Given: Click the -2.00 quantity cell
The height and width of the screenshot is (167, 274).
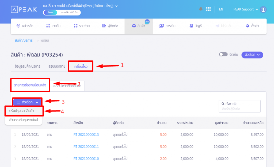Looking at the screenshot, I should tap(162, 159).
